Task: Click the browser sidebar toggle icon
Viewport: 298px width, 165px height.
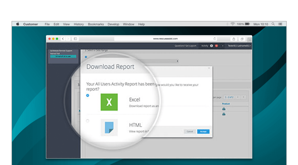Action: click(75, 39)
